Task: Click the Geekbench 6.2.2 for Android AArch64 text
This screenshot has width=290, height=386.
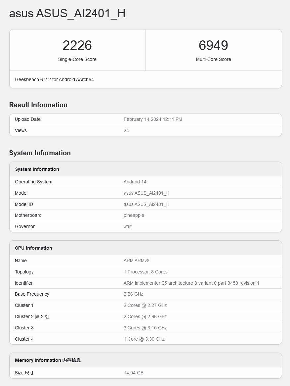Action: click(x=54, y=79)
